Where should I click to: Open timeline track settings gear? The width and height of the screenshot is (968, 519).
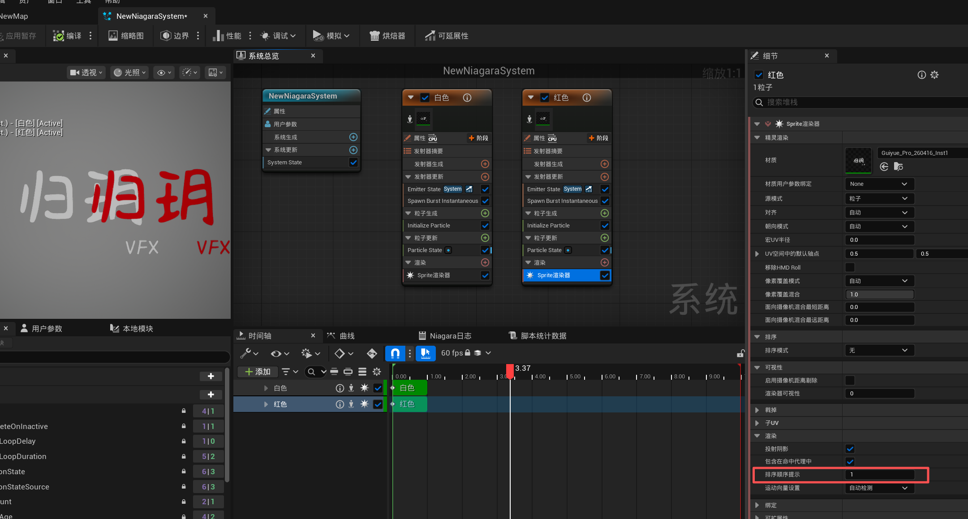click(x=377, y=372)
